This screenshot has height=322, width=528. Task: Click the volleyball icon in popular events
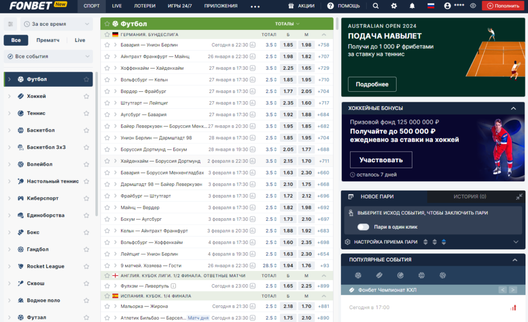442,275
